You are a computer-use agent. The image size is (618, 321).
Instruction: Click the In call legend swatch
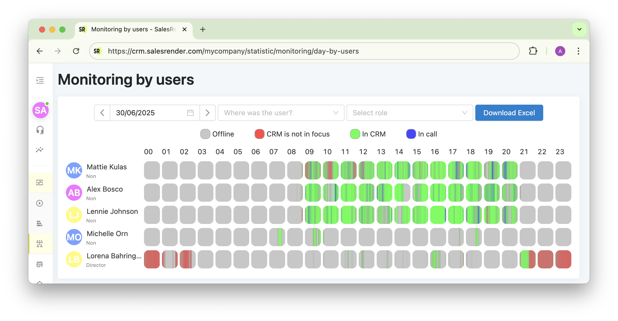pyautogui.click(x=411, y=134)
